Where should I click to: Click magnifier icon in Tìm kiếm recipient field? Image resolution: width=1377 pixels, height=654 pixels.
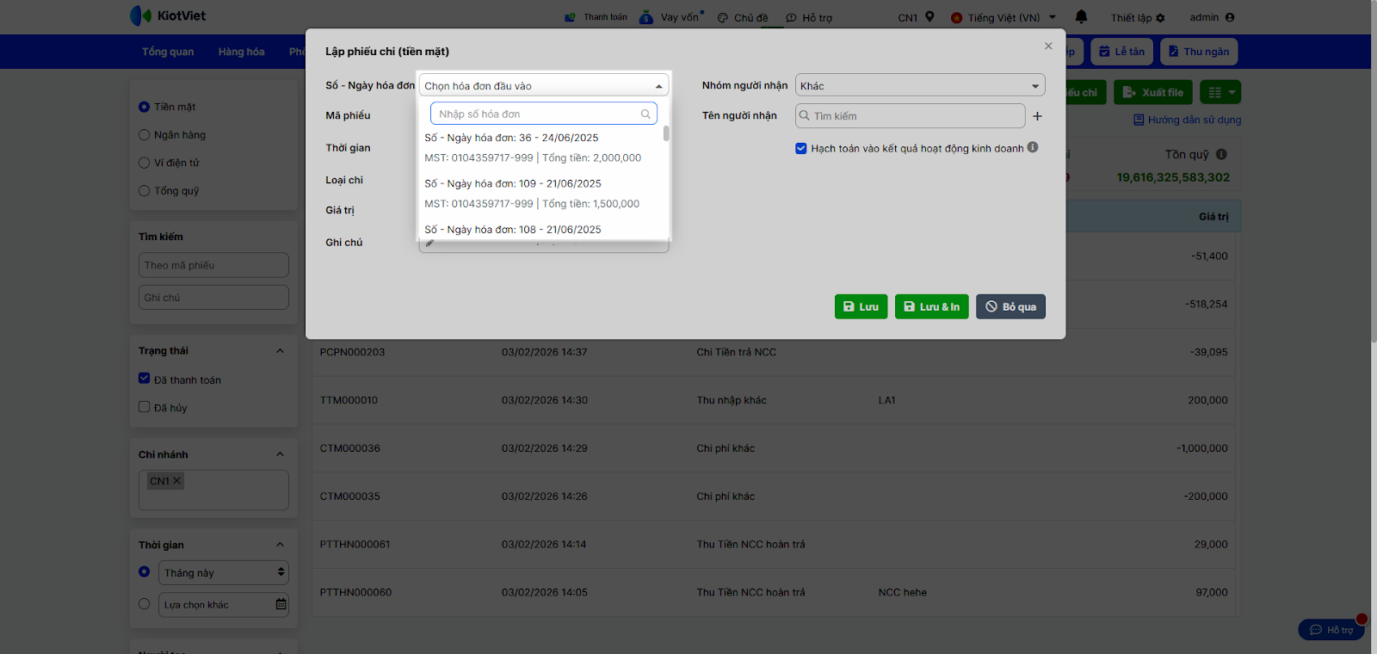[x=805, y=115]
